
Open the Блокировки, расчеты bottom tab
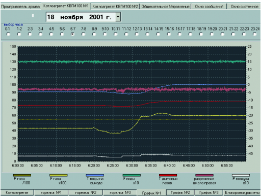(x=242, y=192)
